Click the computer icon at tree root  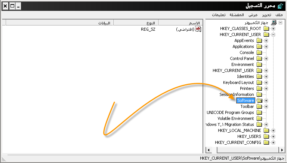point(274,22)
